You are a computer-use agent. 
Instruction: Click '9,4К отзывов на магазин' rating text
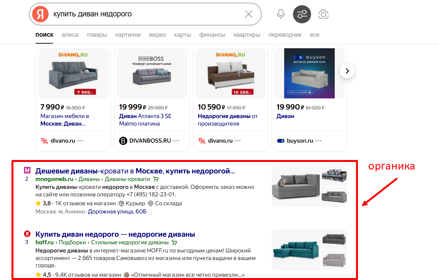click(88, 275)
